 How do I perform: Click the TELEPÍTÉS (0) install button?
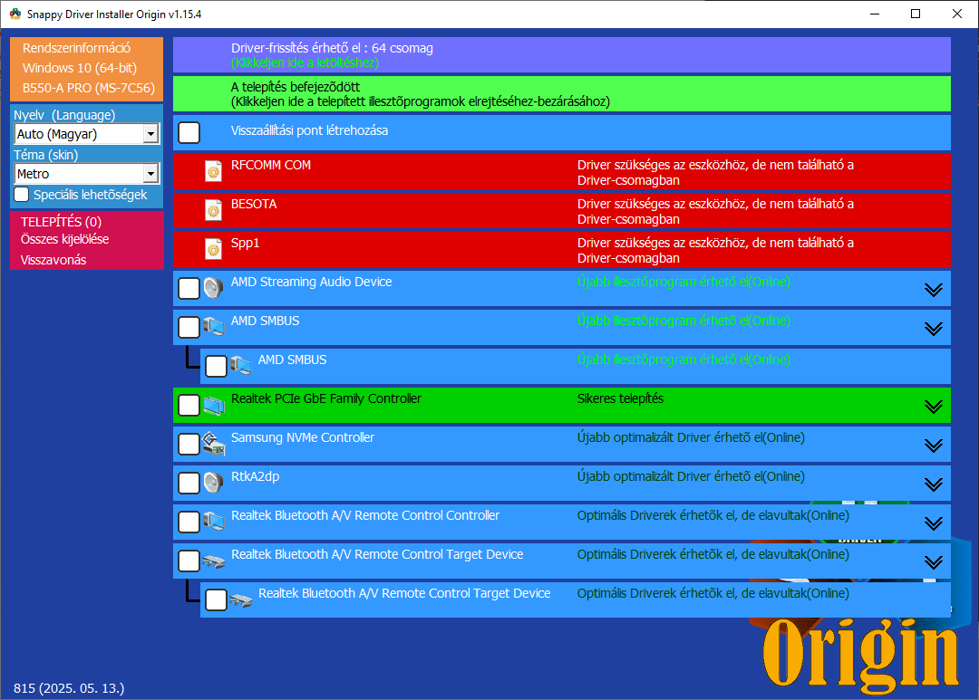point(61,222)
